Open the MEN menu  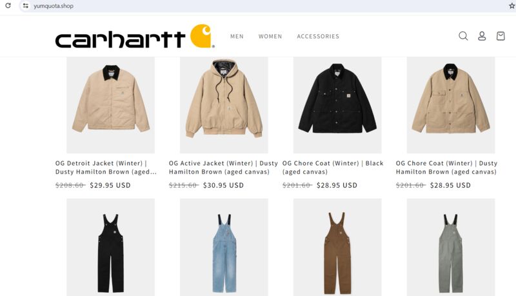tap(237, 36)
